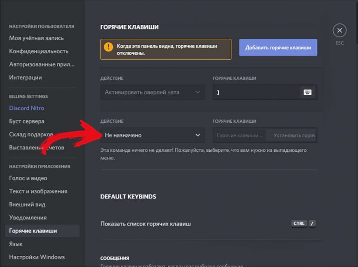Switch to 'Текст и изображения' settings
This screenshot has height=267, width=358.
point(38,191)
